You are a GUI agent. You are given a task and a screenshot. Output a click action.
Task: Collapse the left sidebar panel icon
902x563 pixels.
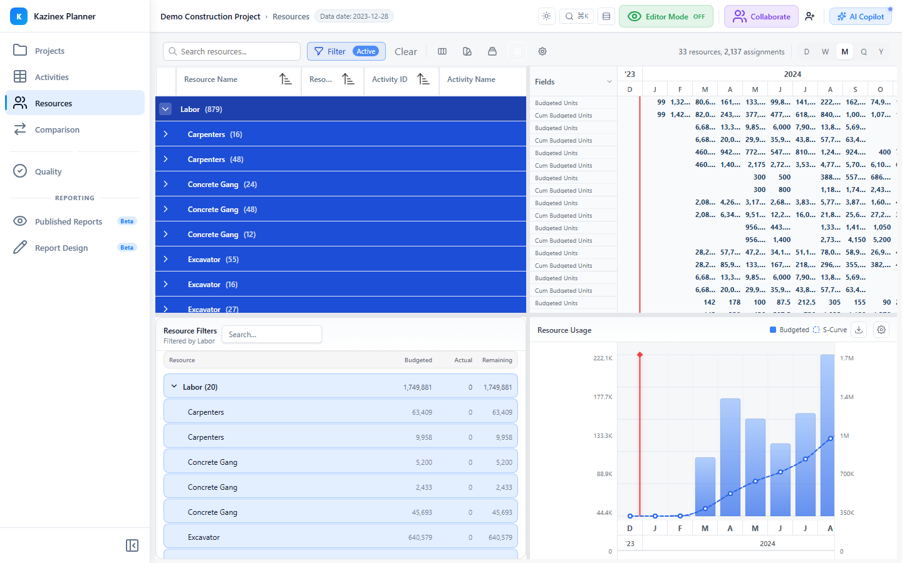coord(132,545)
